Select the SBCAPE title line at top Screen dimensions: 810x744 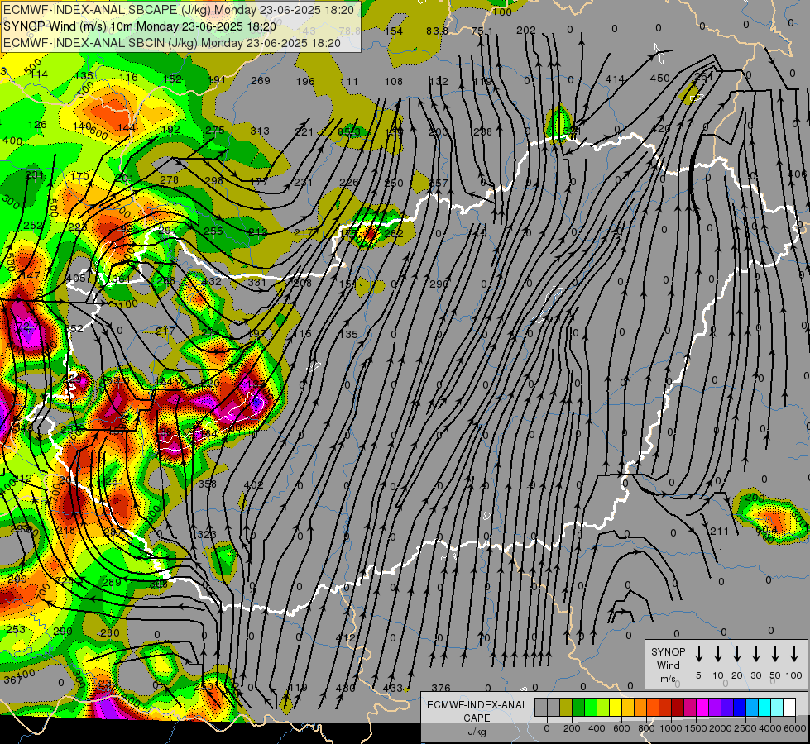179,10
